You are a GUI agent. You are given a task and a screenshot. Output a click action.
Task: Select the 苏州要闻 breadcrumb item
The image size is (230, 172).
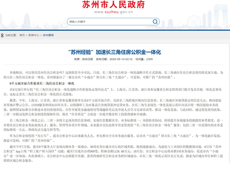point(48,35)
